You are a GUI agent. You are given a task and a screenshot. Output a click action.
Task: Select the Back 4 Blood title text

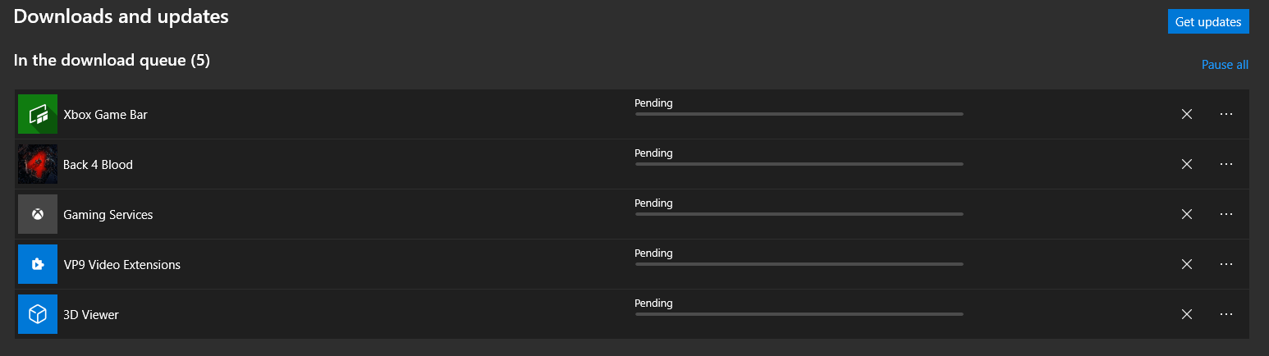click(98, 165)
